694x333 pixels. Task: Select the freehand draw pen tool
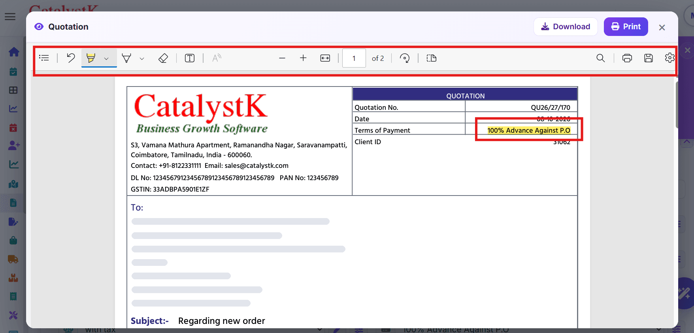point(126,58)
